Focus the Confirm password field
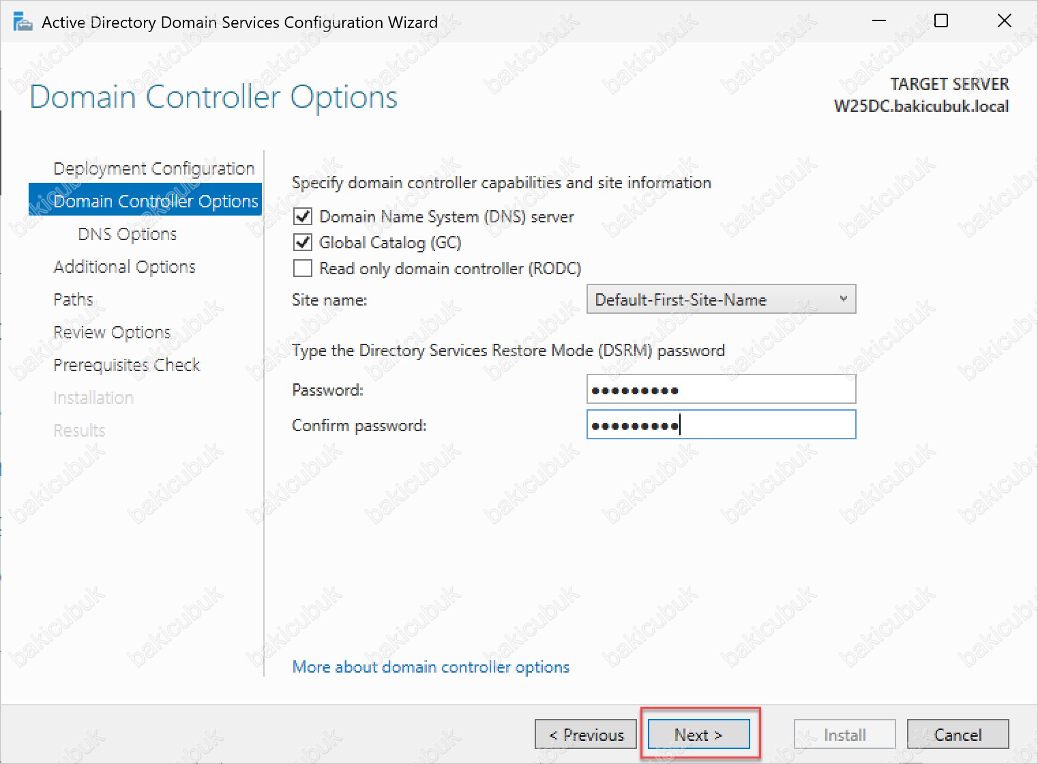This screenshot has height=764, width=1038. tap(721, 424)
